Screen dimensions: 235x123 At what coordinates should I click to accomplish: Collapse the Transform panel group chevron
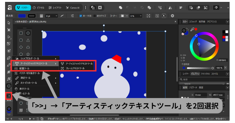pos(227,88)
